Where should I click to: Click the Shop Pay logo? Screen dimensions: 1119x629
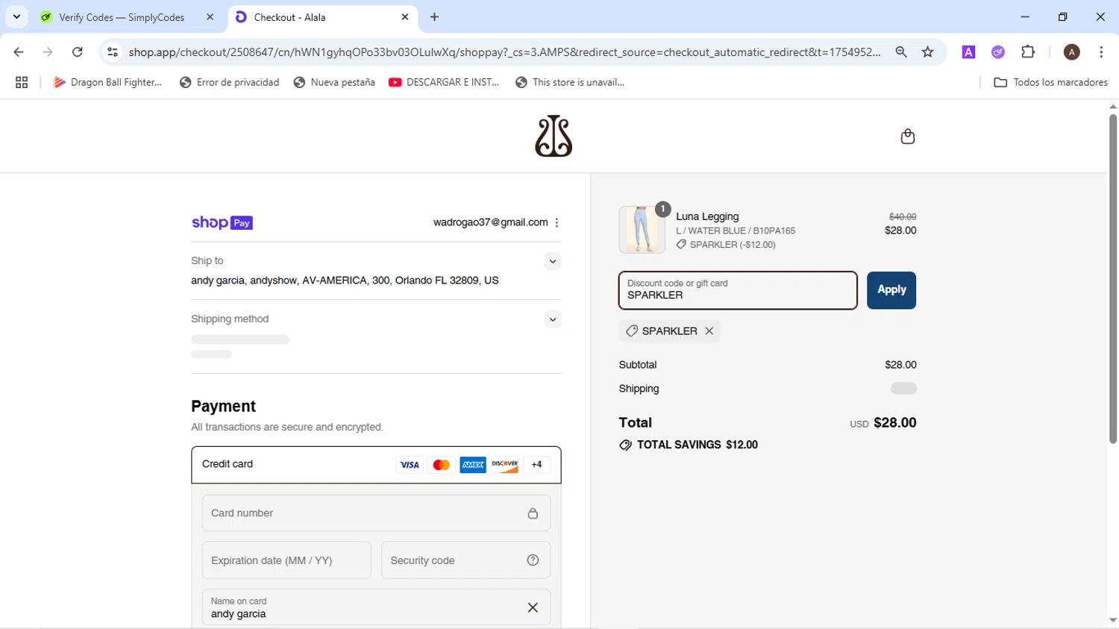click(222, 222)
